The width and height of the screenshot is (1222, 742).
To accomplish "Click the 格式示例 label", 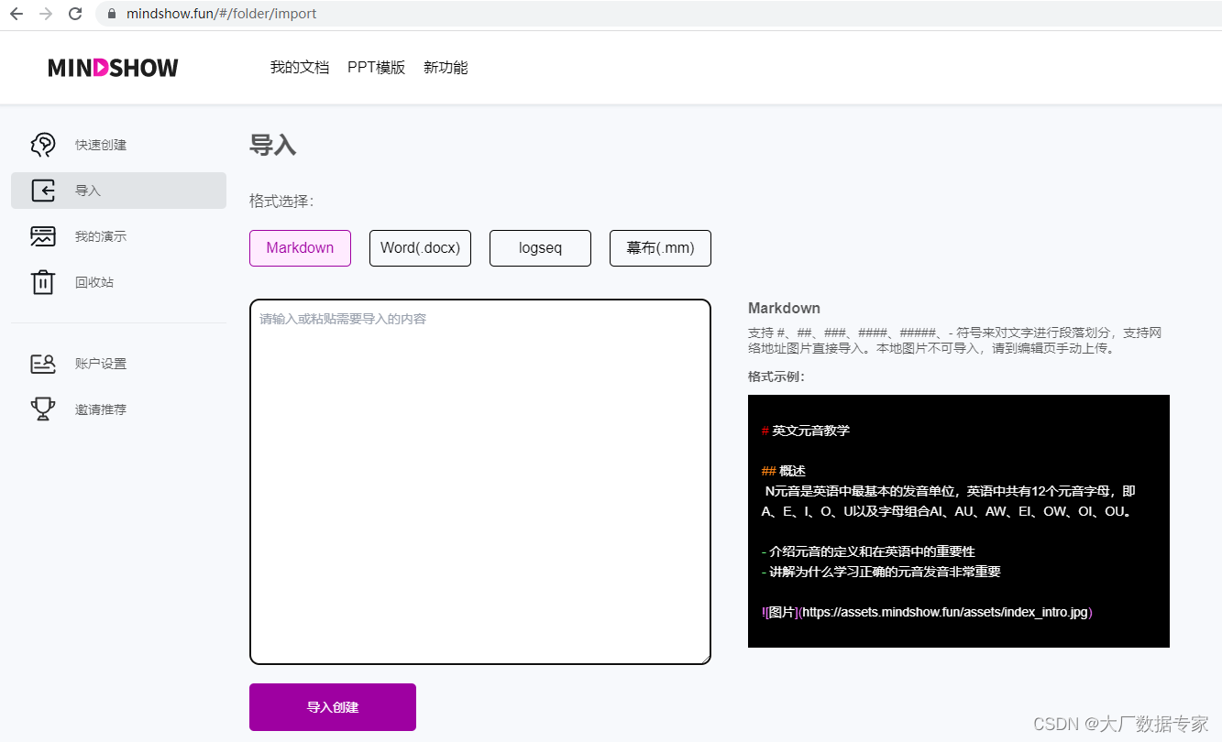I will 776,376.
